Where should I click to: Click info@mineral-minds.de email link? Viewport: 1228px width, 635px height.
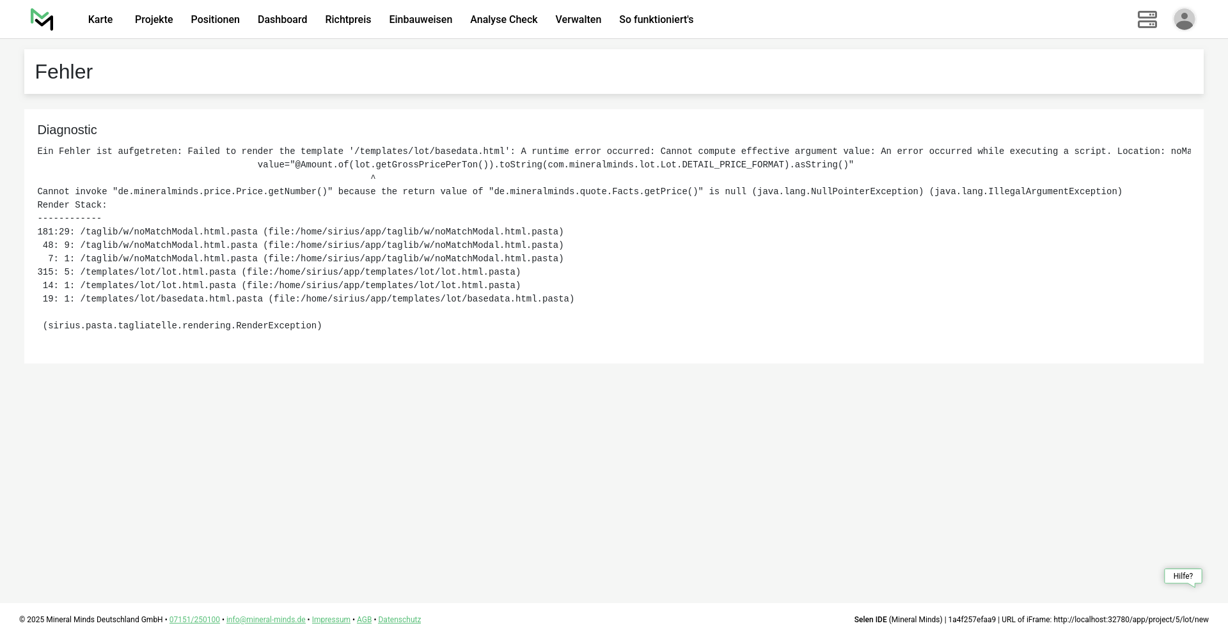265,620
